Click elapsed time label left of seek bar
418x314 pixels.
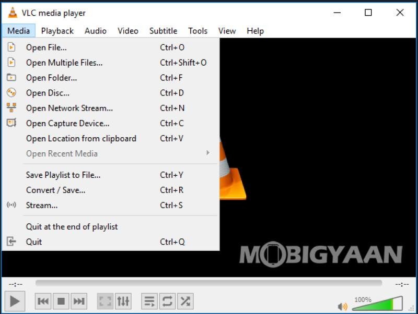16,284
